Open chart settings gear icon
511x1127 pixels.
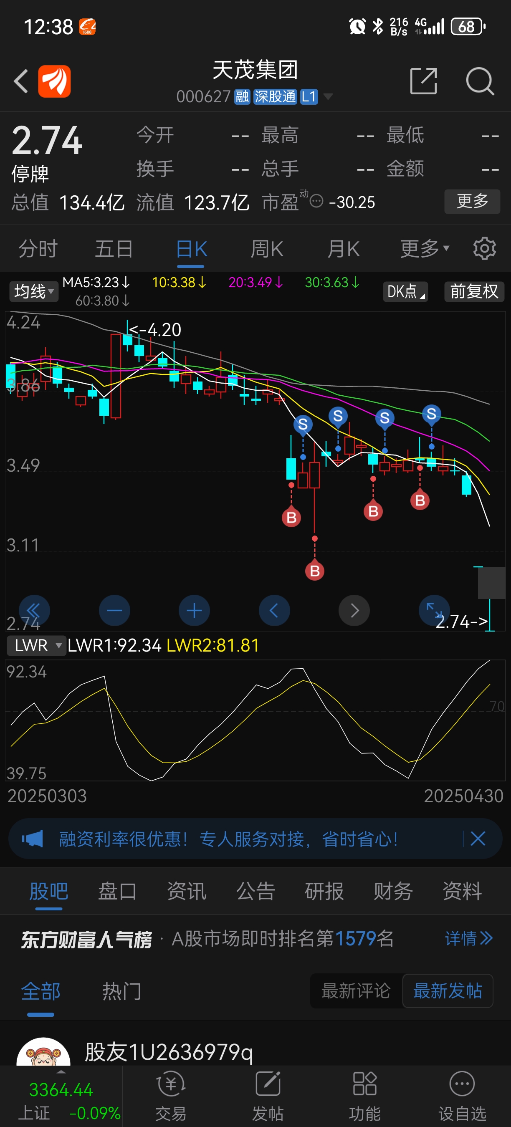pos(484,249)
